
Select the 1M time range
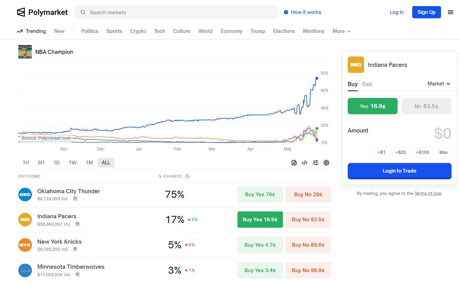click(89, 163)
